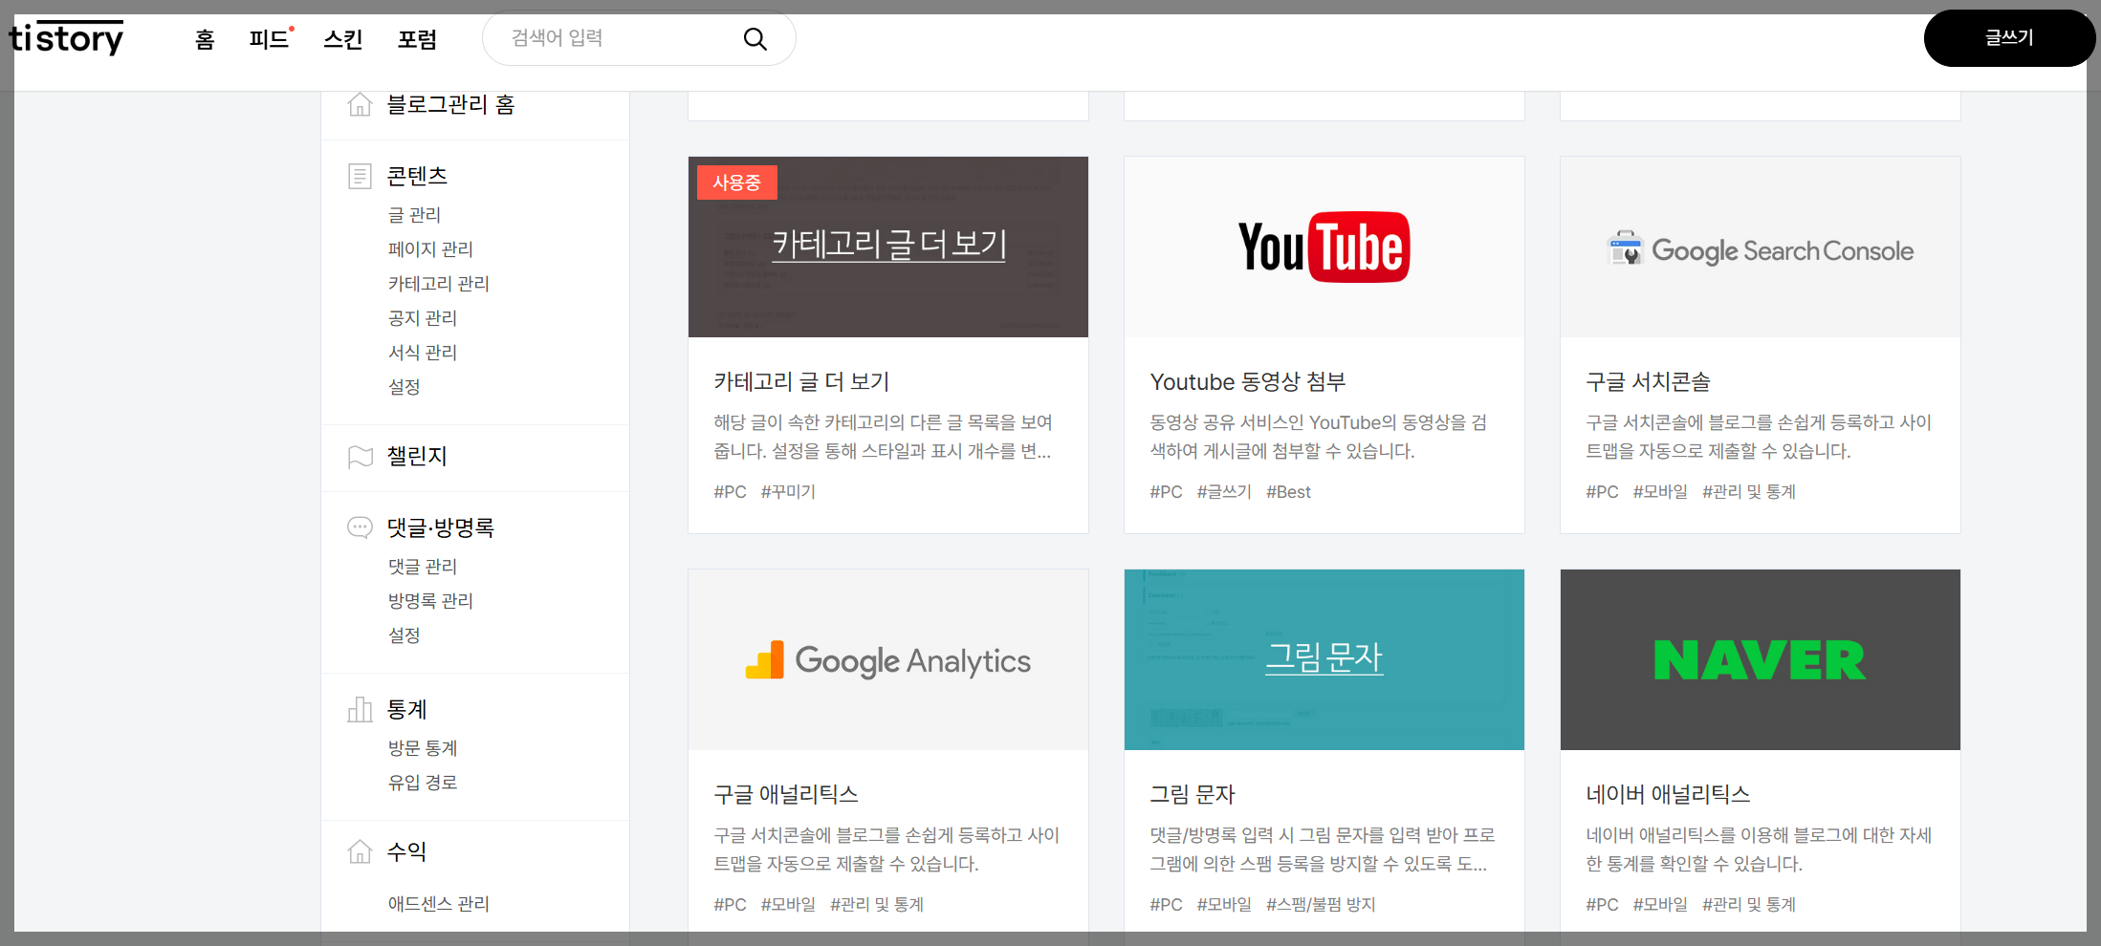Open 공지 관리
Screen dimensions: 2101x946
coord(423,318)
